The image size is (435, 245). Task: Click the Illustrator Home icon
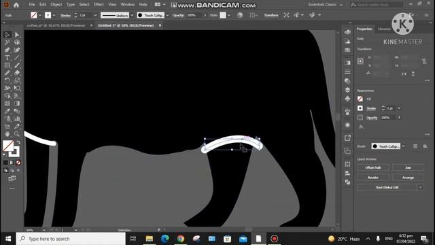tap(16, 5)
